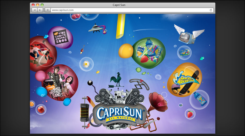Click the strawberry bubble at bottom right
The height and width of the screenshot is (136, 245).
[x=190, y=114]
